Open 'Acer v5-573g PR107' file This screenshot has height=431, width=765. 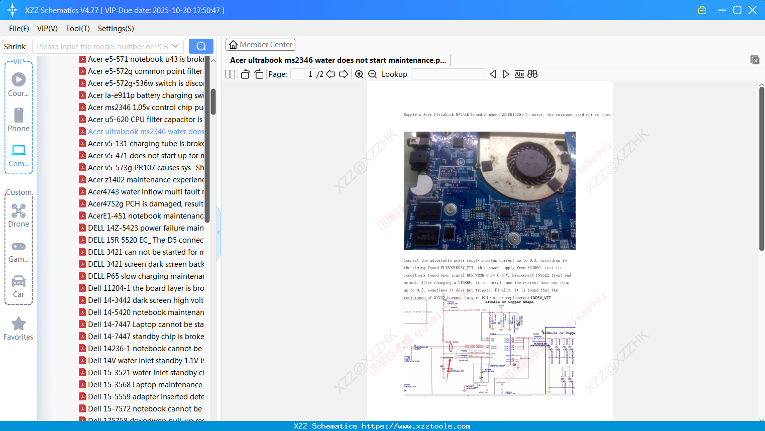click(x=142, y=168)
